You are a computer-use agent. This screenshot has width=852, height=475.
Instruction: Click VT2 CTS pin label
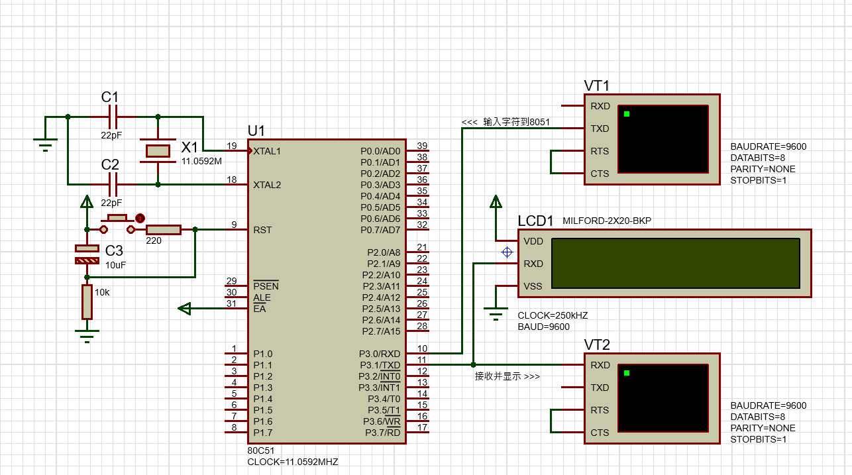coord(600,433)
